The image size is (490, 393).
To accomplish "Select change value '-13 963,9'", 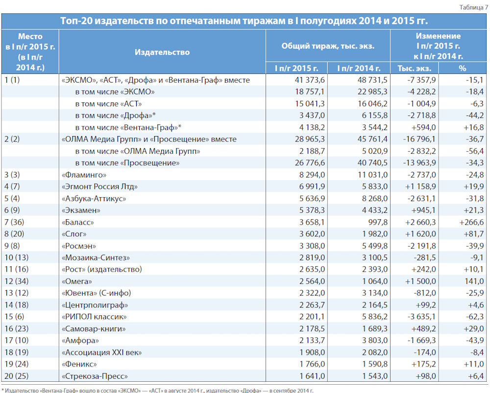I will click(419, 163).
